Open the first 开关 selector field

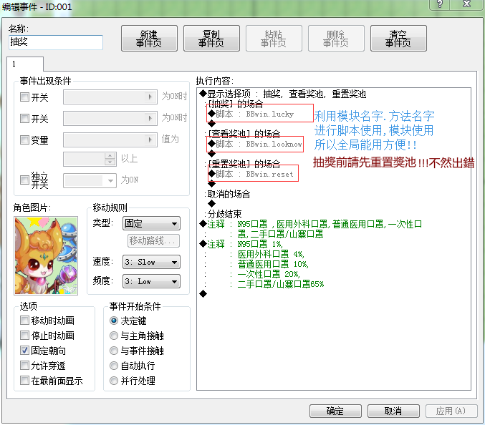click(110, 97)
